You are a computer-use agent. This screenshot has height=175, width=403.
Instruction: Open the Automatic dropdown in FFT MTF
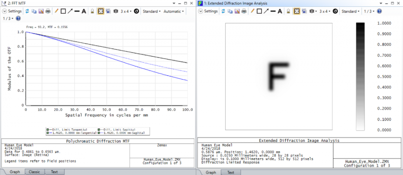pos(174,11)
